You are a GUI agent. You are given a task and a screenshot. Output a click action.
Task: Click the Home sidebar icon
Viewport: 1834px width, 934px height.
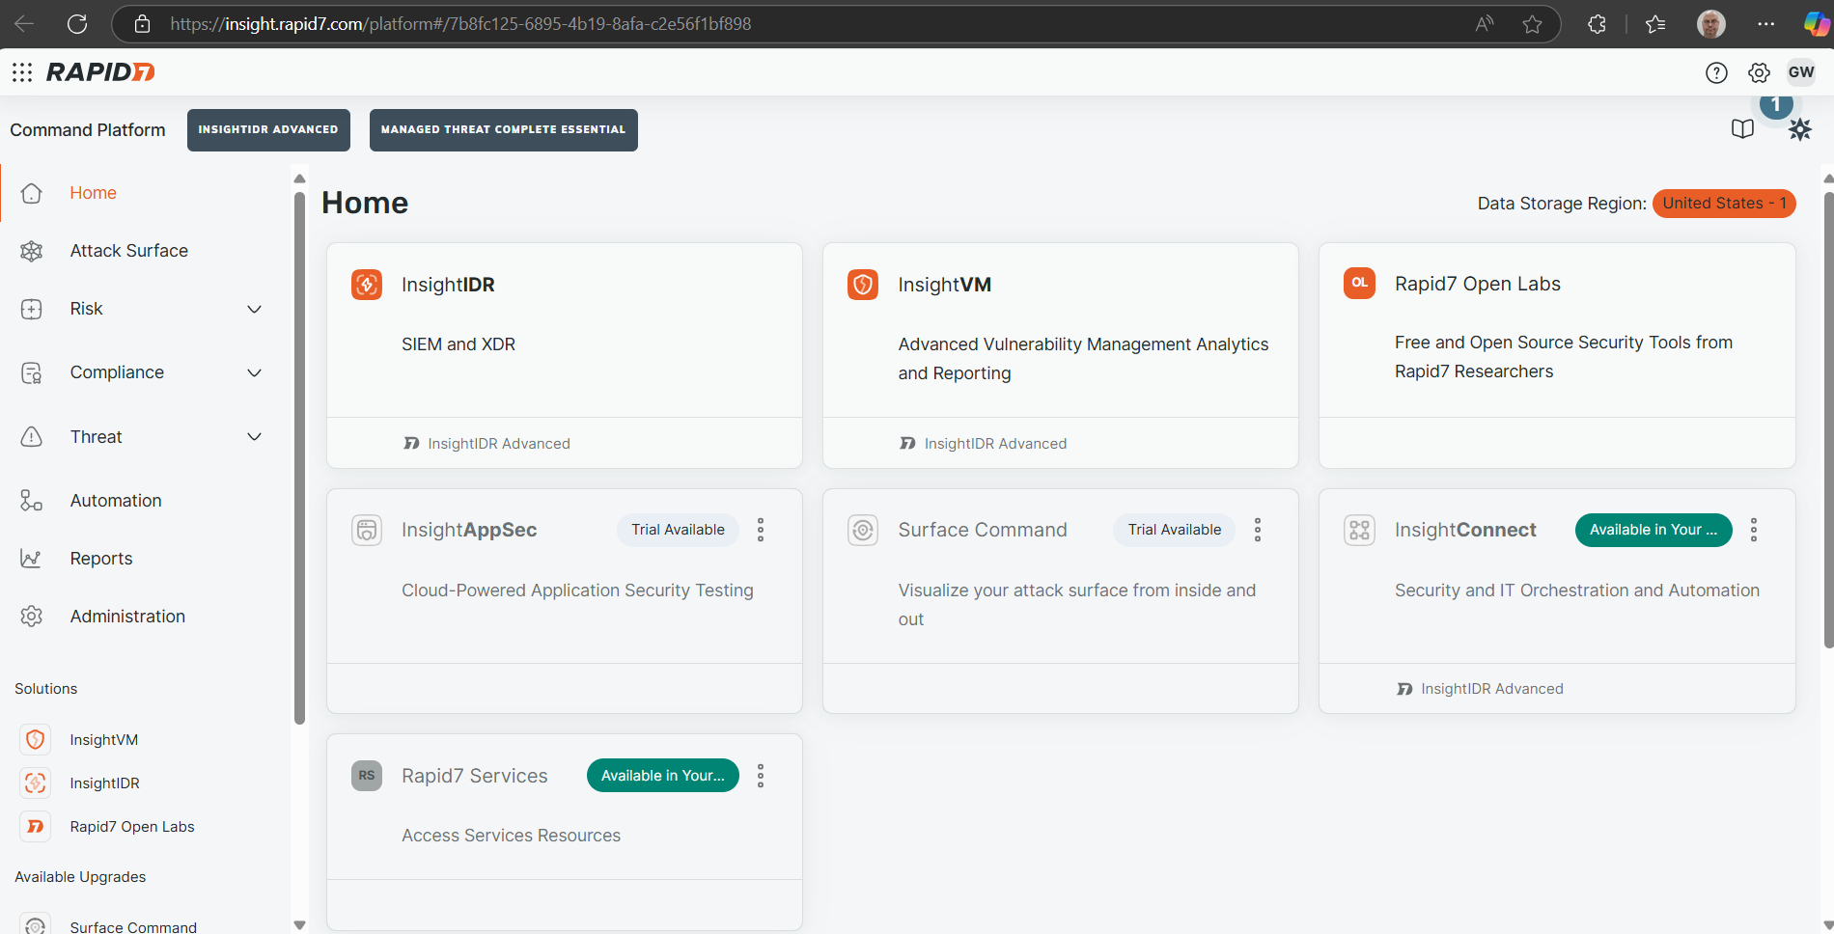pos(32,193)
